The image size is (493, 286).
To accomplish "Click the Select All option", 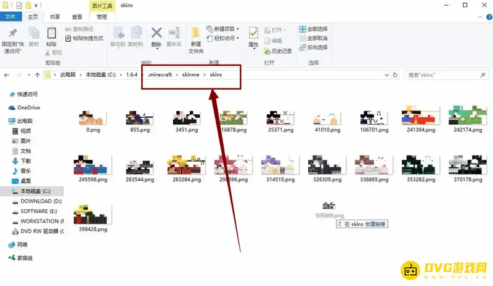I will click(313, 29).
